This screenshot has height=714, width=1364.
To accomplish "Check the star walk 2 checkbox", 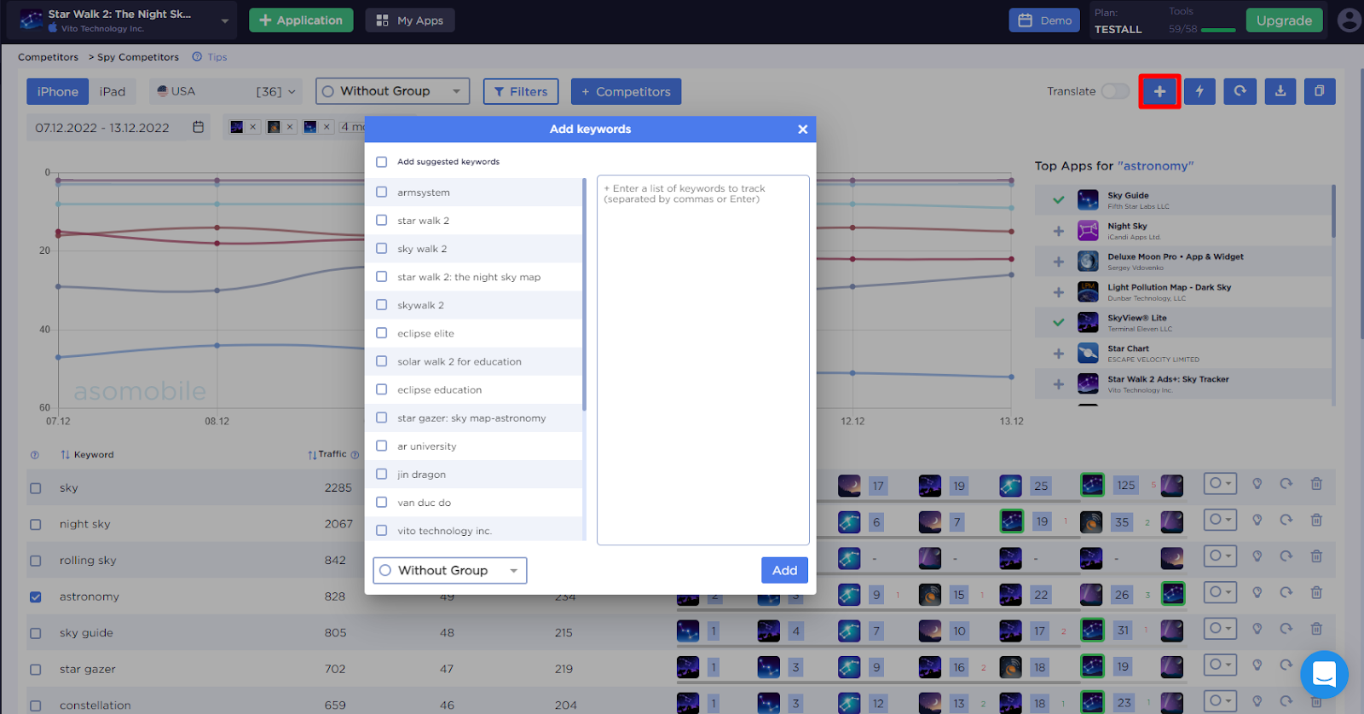I will pyautogui.click(x=381, y=221).
